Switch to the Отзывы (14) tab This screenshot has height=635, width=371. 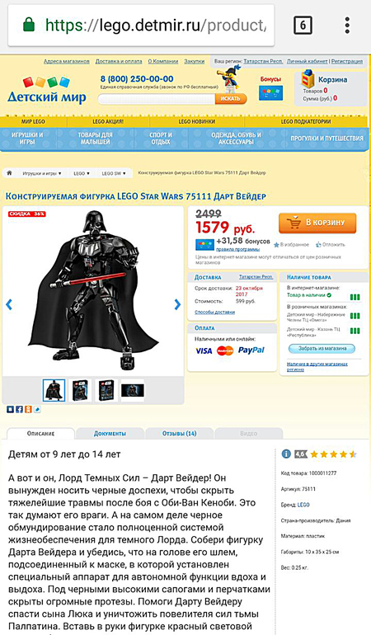click(180, 433)
